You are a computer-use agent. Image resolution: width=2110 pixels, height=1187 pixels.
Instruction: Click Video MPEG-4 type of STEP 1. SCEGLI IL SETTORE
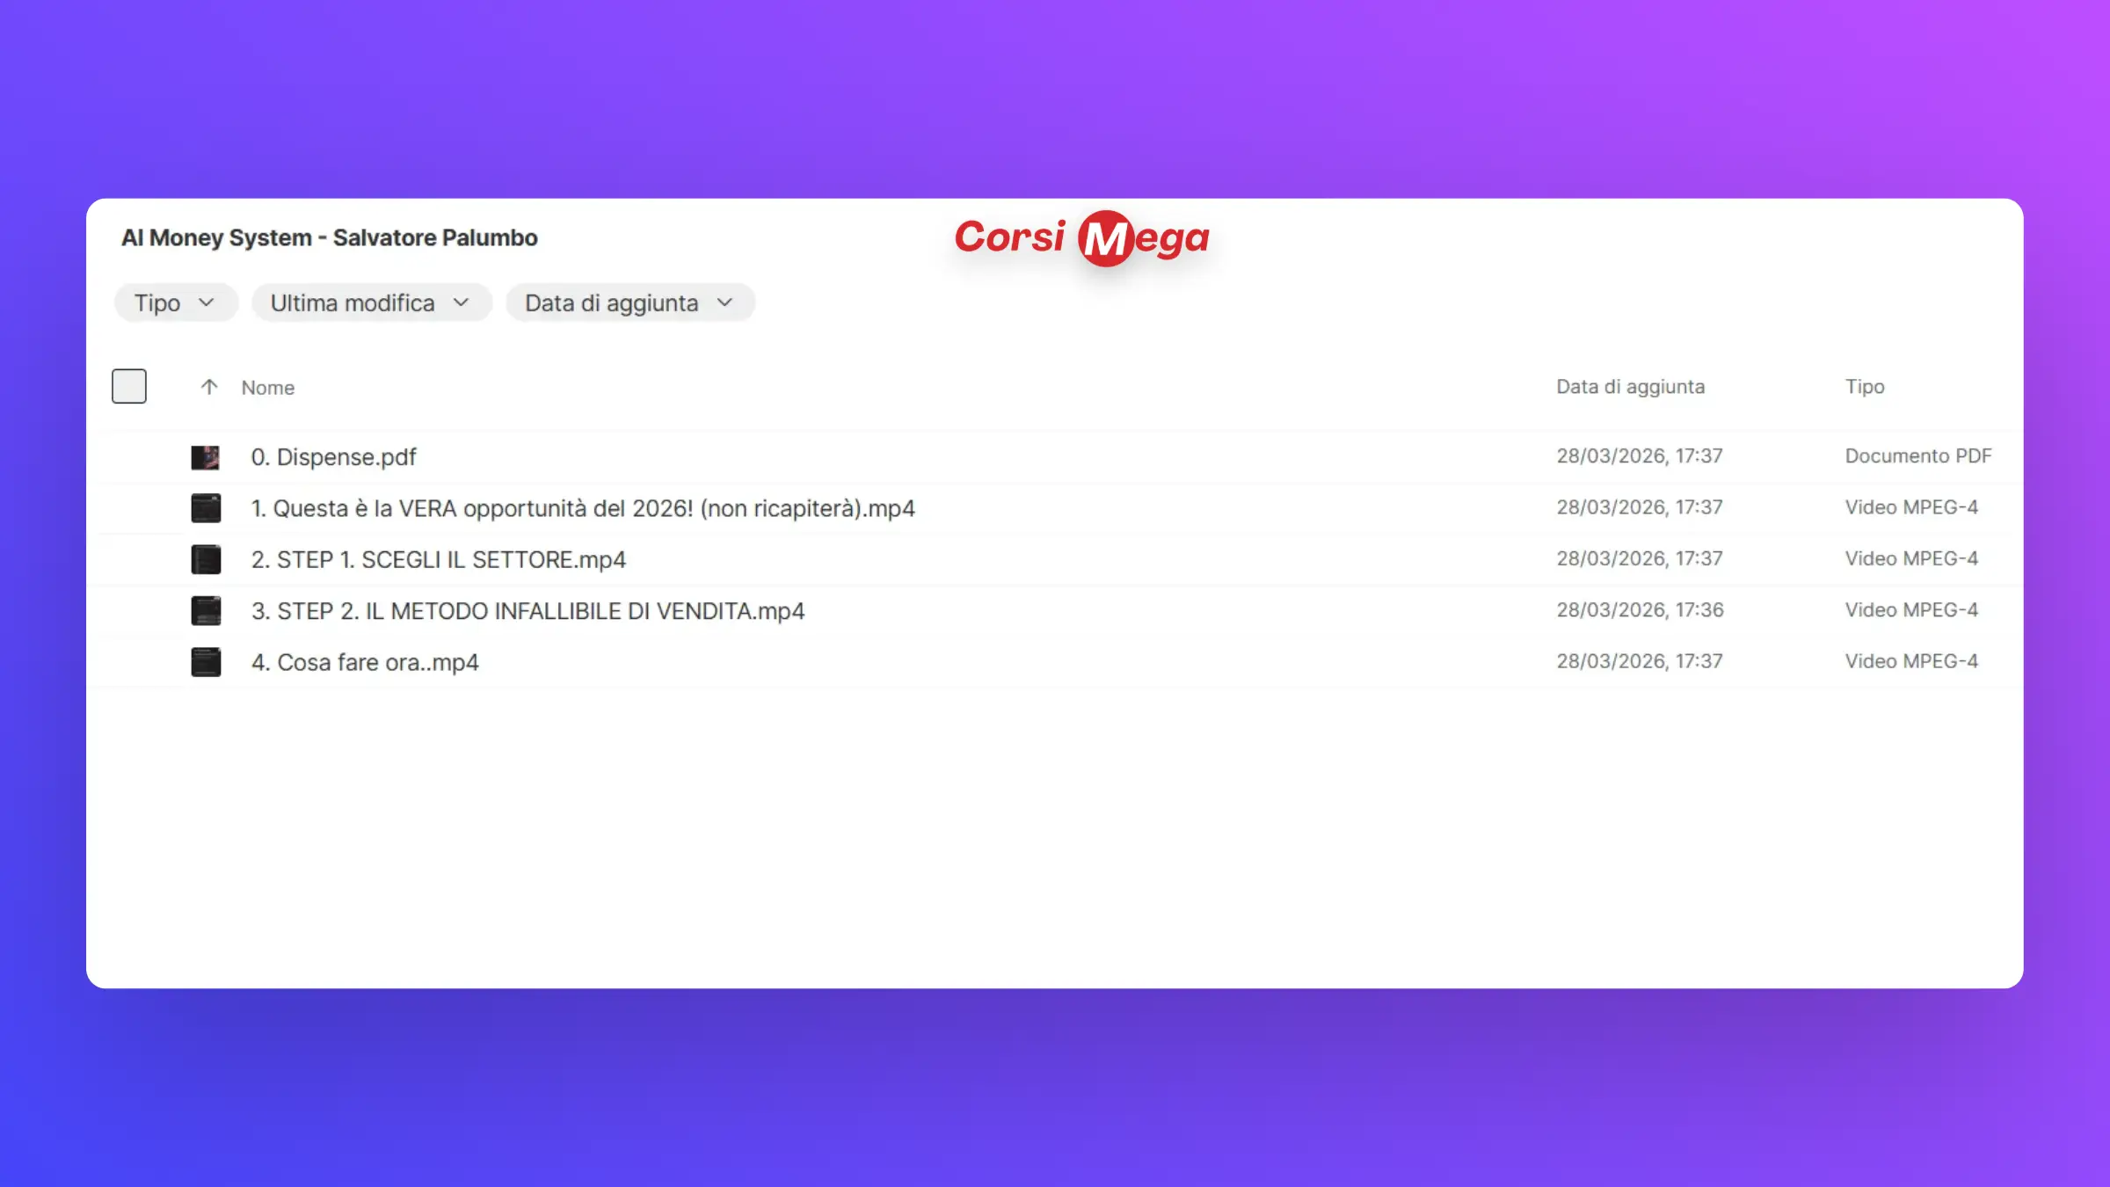(x=1911, y=559)
